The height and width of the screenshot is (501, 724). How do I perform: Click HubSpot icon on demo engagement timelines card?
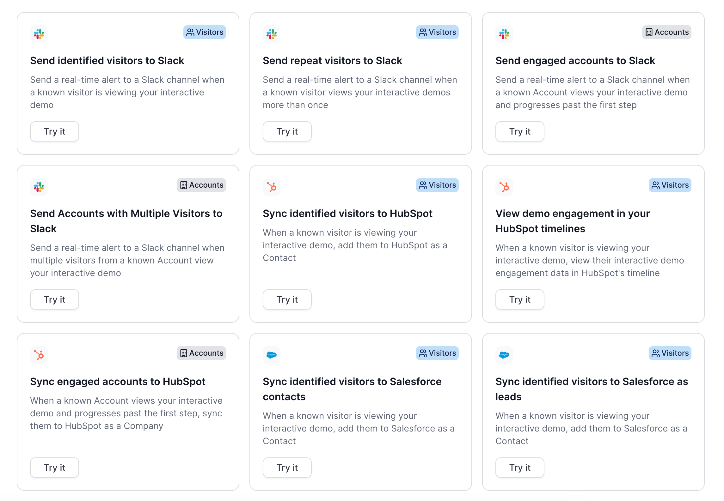[x=504, y=187]
